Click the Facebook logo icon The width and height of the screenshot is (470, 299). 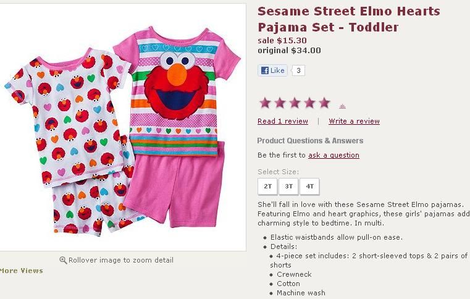pos(265,70)
